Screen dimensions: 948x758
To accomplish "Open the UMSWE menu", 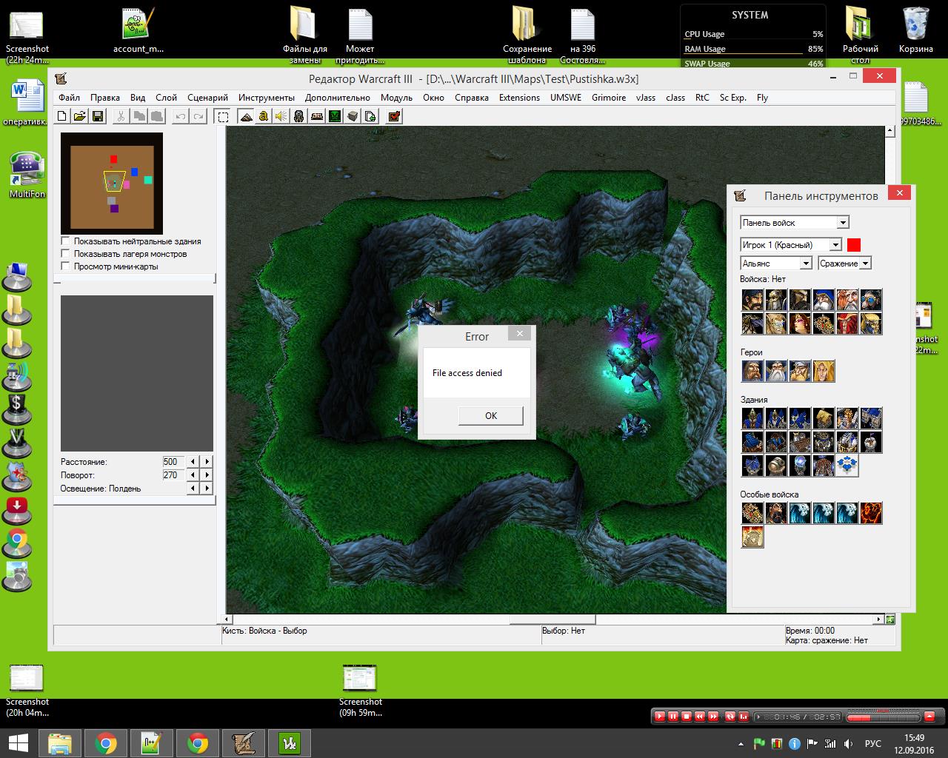I will click(x=566, y=98).
